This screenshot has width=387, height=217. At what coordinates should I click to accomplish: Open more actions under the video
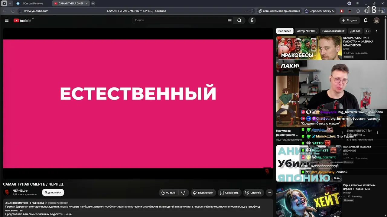tap(269, 193)
